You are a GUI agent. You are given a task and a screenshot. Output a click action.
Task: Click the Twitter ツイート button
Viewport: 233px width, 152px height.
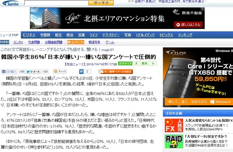tap(33, 71)
